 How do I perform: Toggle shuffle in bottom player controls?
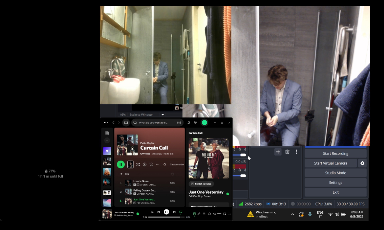(152, 212)
